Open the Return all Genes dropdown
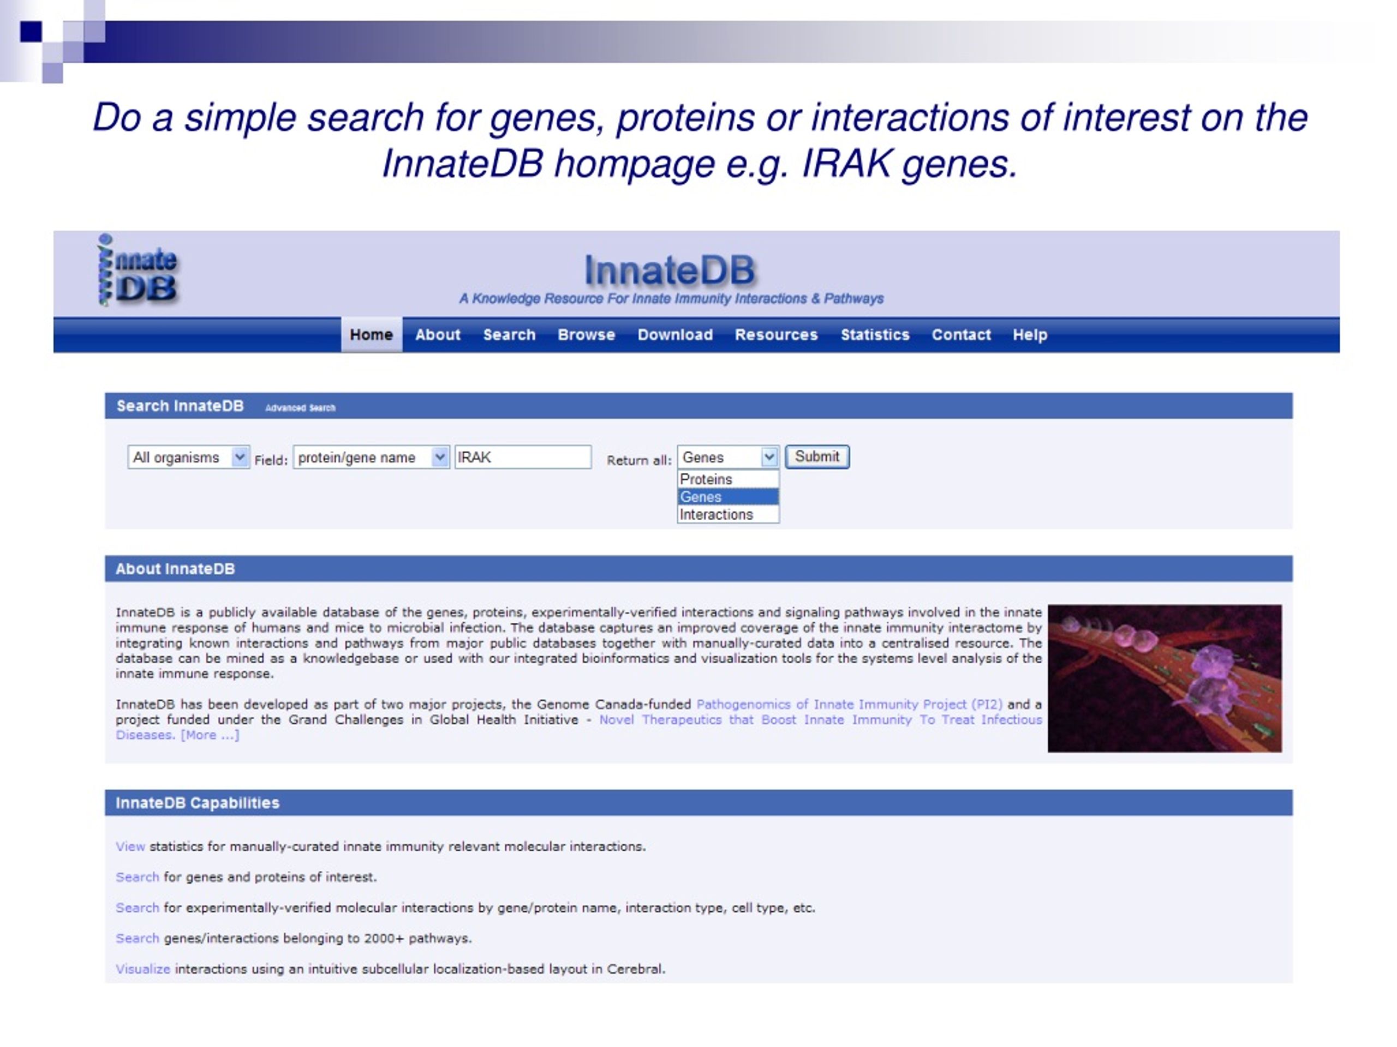The image size is (1397, 1047). click(728, 457)
